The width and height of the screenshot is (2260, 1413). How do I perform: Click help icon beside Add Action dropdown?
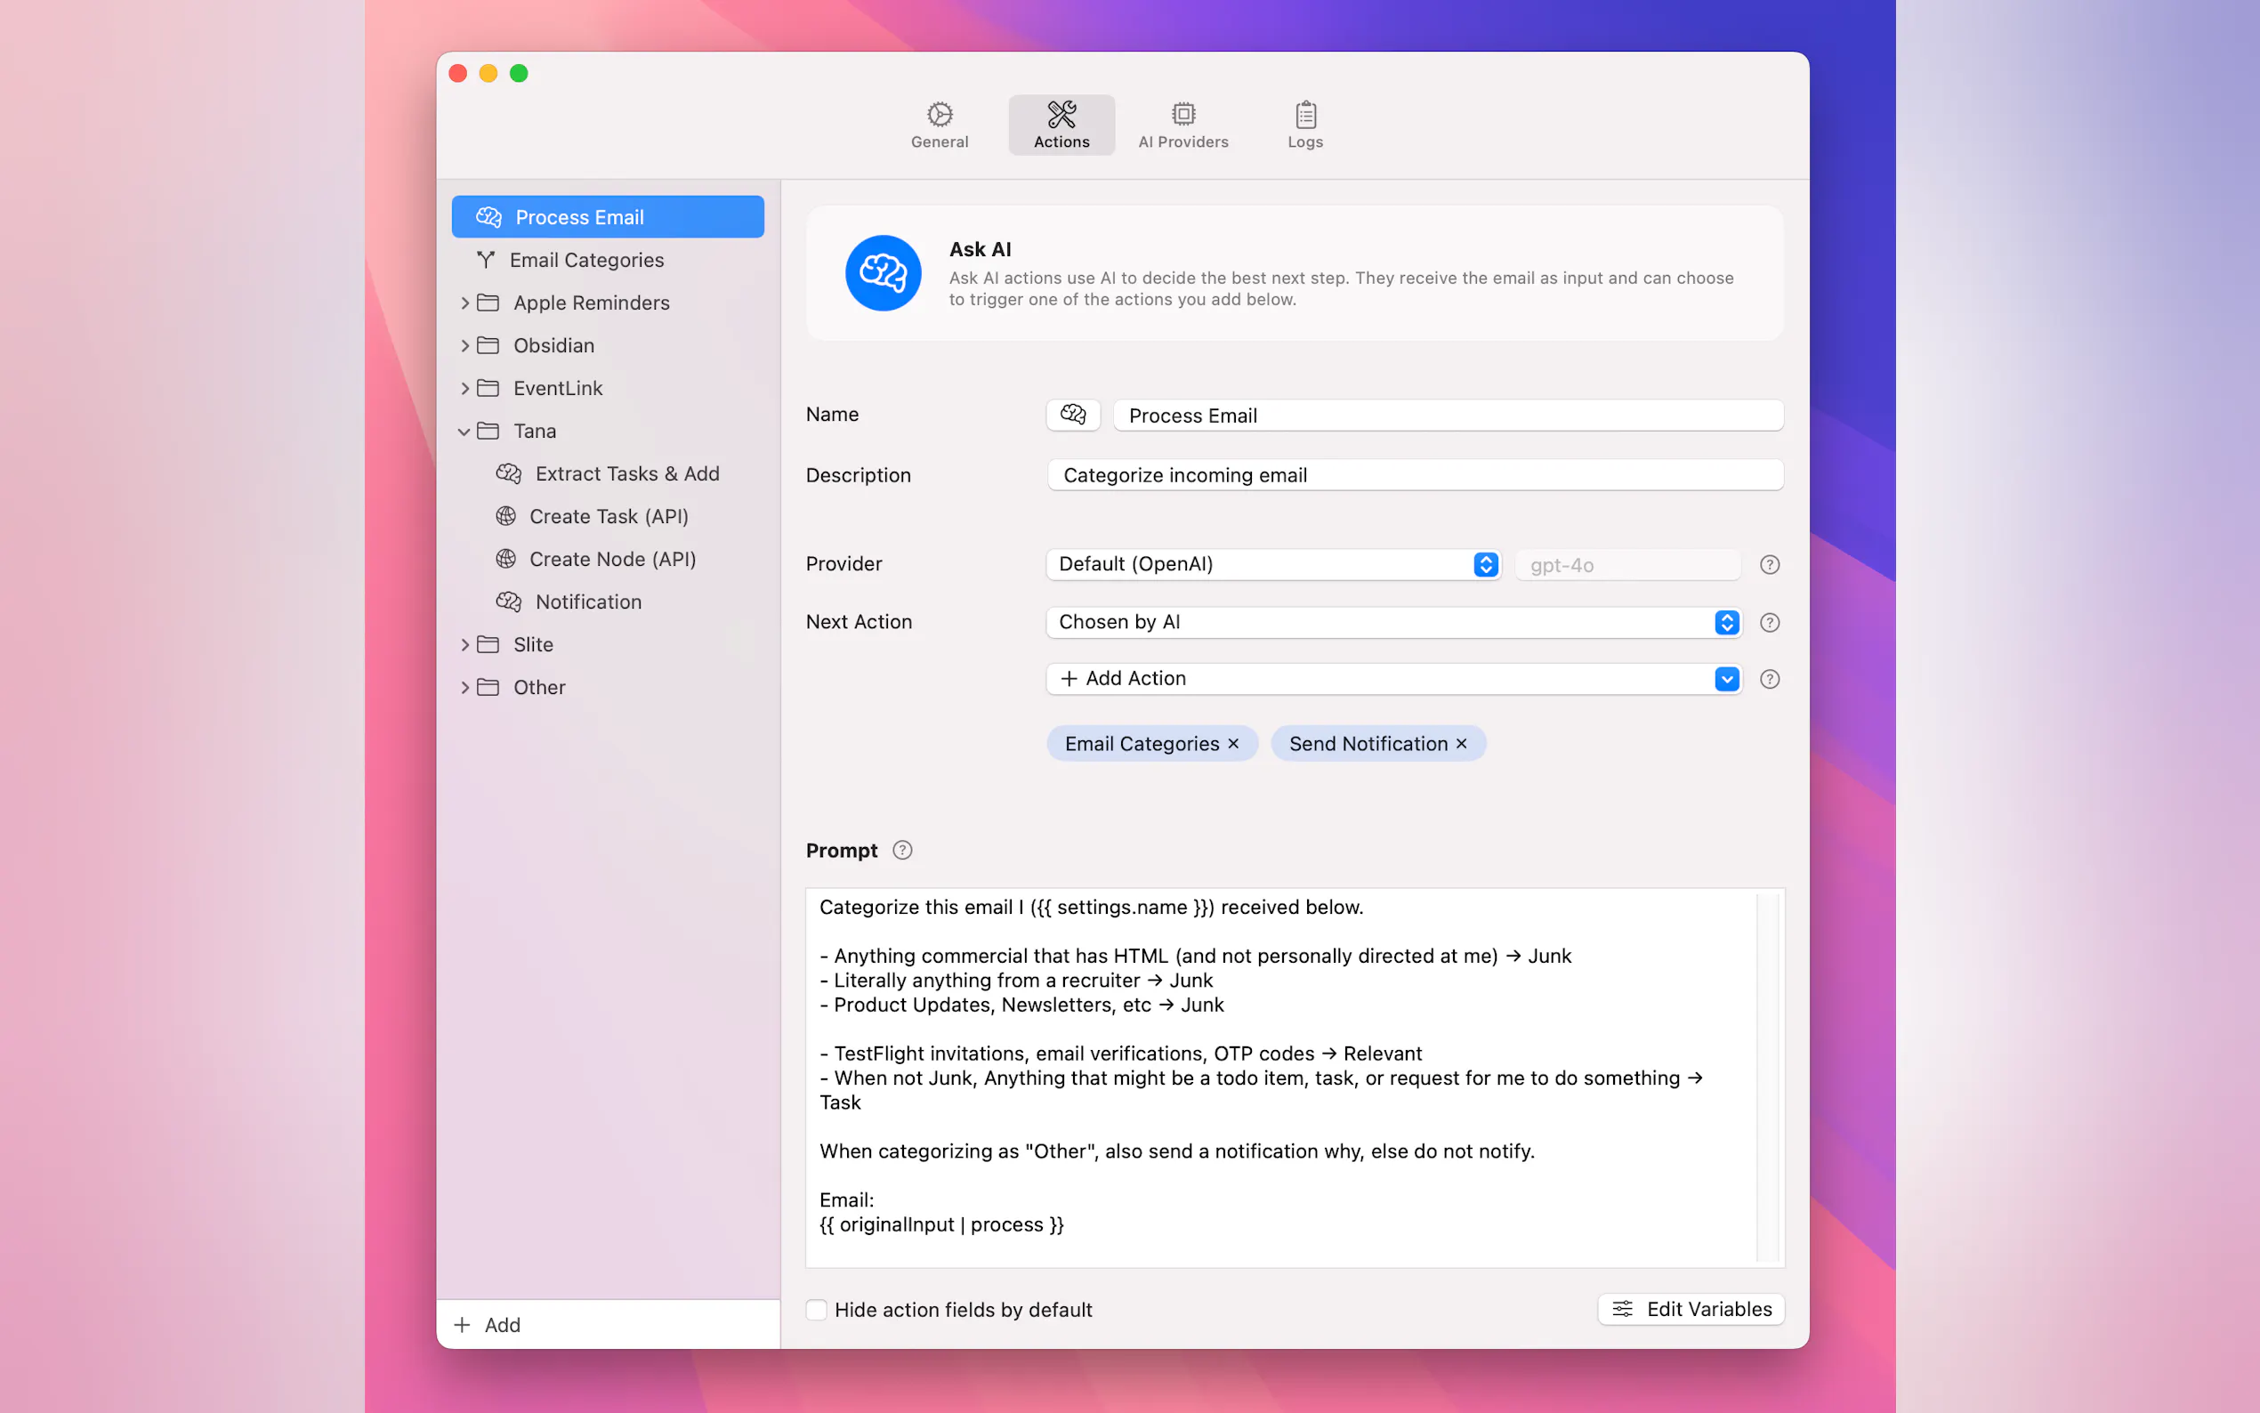tap(1769, 680)
